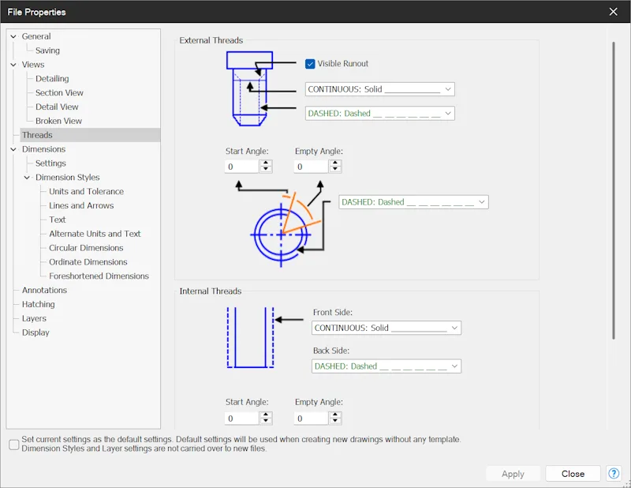The image size is (631, 488).
Task: Click the Close button
Action: click(x=573, y=474)
